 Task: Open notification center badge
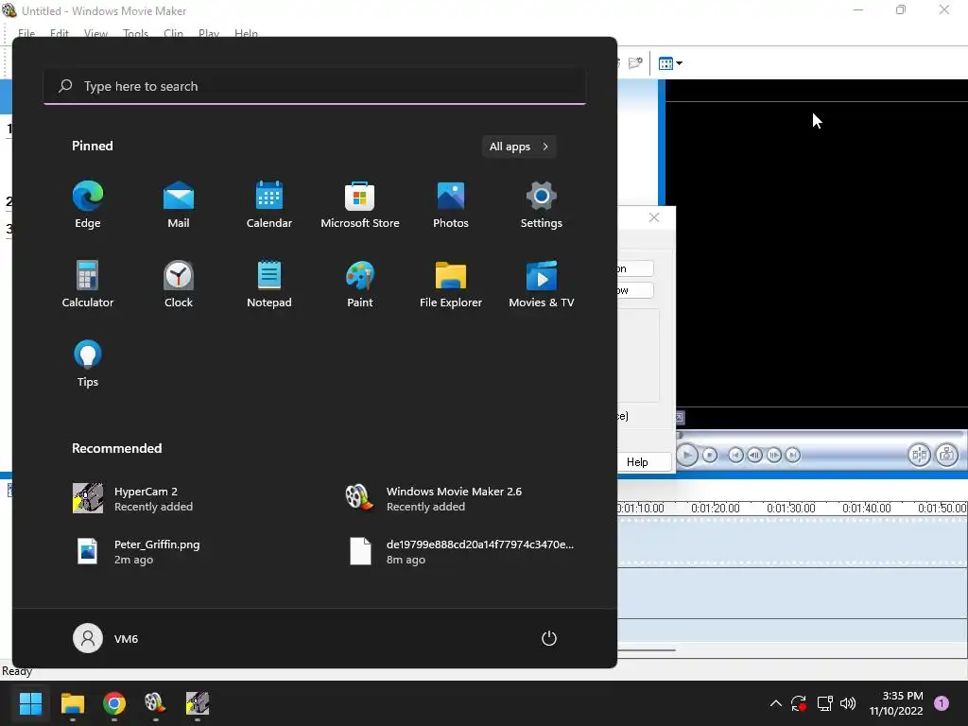tap(942, 703)
